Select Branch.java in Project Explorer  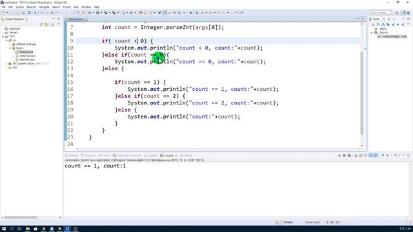pos(26,52)
